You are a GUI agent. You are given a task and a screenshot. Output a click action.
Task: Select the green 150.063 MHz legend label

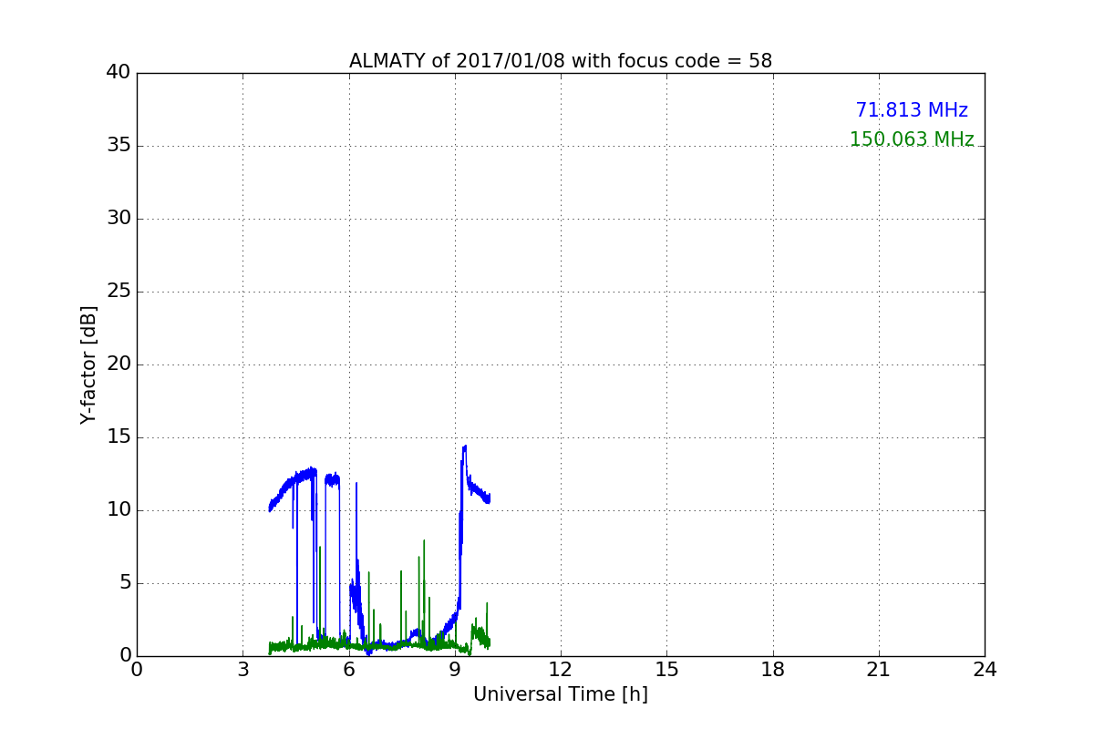click(x=912, y=139)
